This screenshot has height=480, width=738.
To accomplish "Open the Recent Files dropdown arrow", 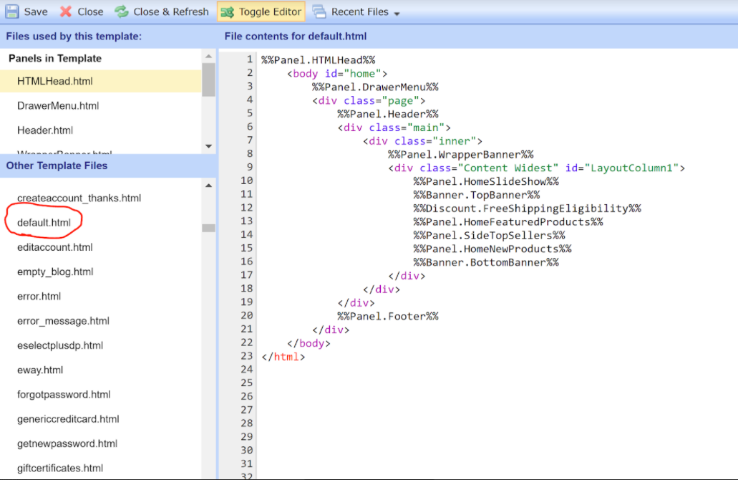I will pos(397,13).
